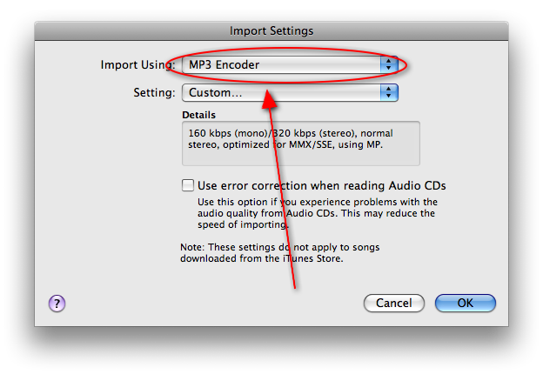The width and height of the screenshot is (543, 374).
Task: Select the MP3 Encoder text in the popup
Action: pyautogui.click(x=224, y=64)
